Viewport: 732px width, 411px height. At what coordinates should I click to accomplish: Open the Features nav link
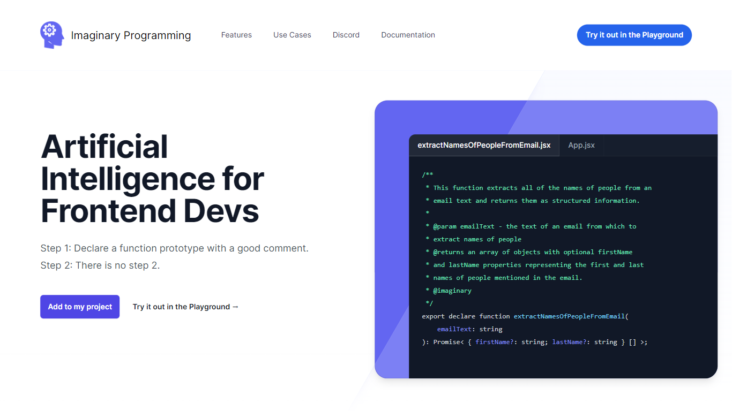click(236, 35)
